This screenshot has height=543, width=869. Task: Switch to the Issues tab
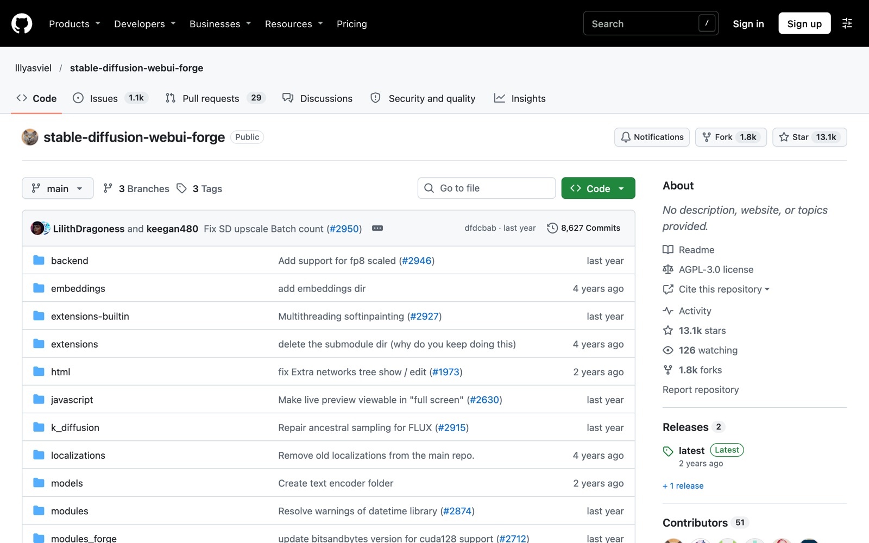point(110,98)
